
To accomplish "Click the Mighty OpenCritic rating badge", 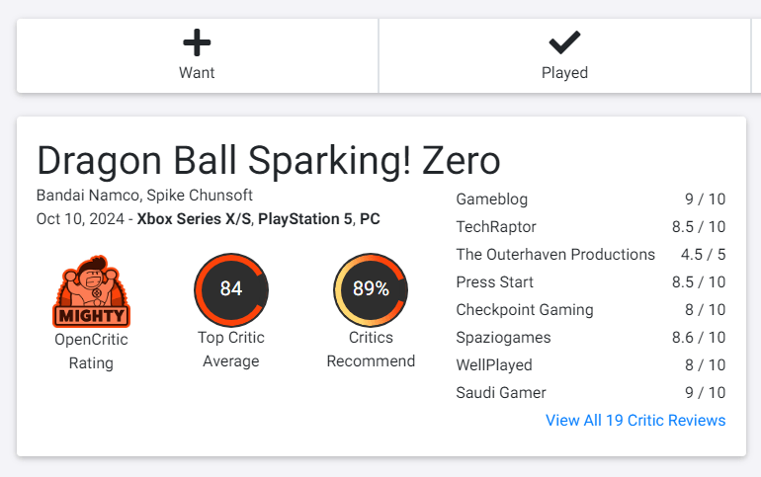I will tap(91, 291).
